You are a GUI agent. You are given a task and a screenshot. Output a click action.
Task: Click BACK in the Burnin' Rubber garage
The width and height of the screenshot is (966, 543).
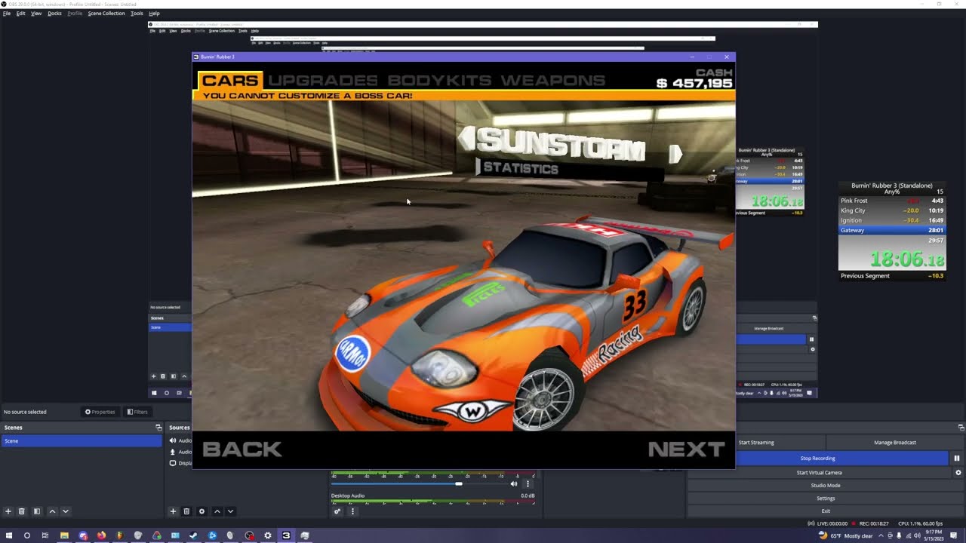click(x=242, y=449)
